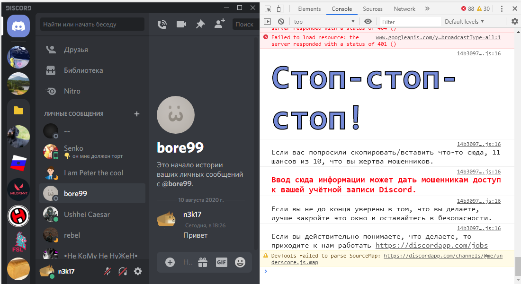Click the message input field
The image size is (521, 284).
[188, 262]
